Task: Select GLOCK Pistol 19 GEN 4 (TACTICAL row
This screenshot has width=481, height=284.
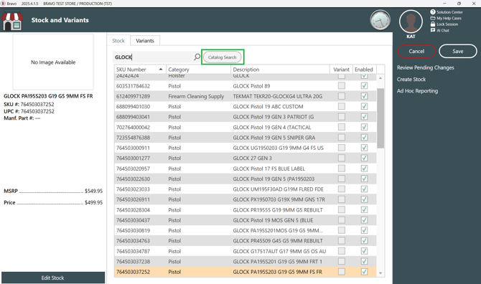Action: pos(245,127)
